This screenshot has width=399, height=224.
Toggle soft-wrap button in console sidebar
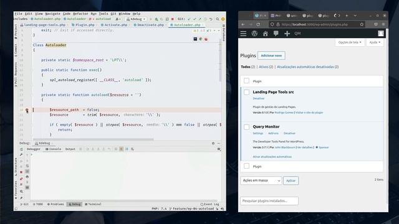tap(27, 166)
